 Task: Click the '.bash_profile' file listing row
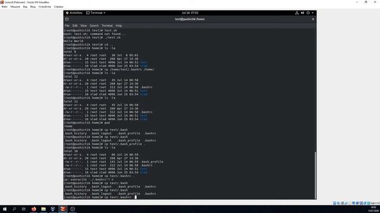pyautogui.click(x=113, y=162)
